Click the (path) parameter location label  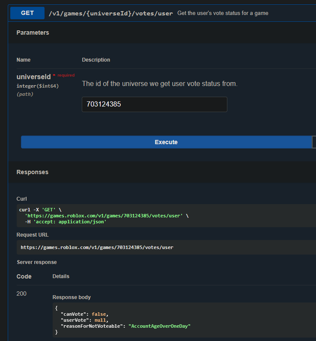tap(25, 94)
